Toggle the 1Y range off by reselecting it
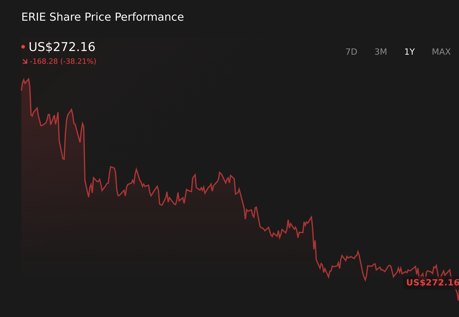The width and height of the screenshot is (459, 317). tap(410, 52)
